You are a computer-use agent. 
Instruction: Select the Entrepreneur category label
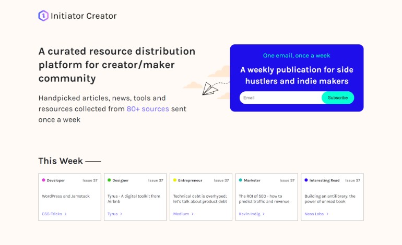tap(190, 180)
